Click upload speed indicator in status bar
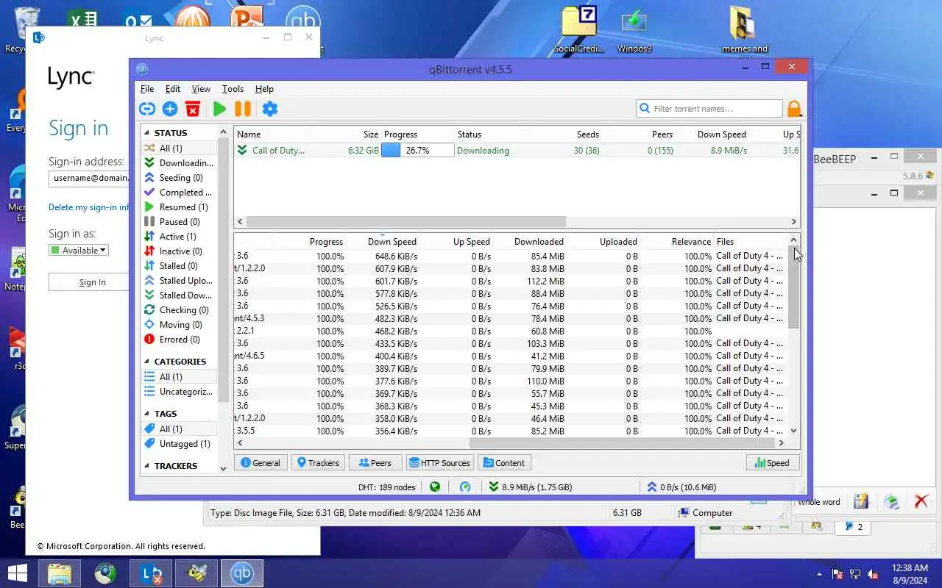This screenshot has height=588, width=942. click(681, 487)
